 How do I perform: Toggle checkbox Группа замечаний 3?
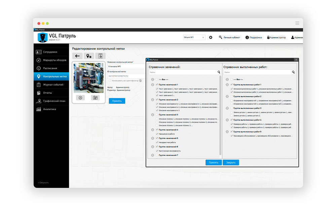(x=157, y=115)
